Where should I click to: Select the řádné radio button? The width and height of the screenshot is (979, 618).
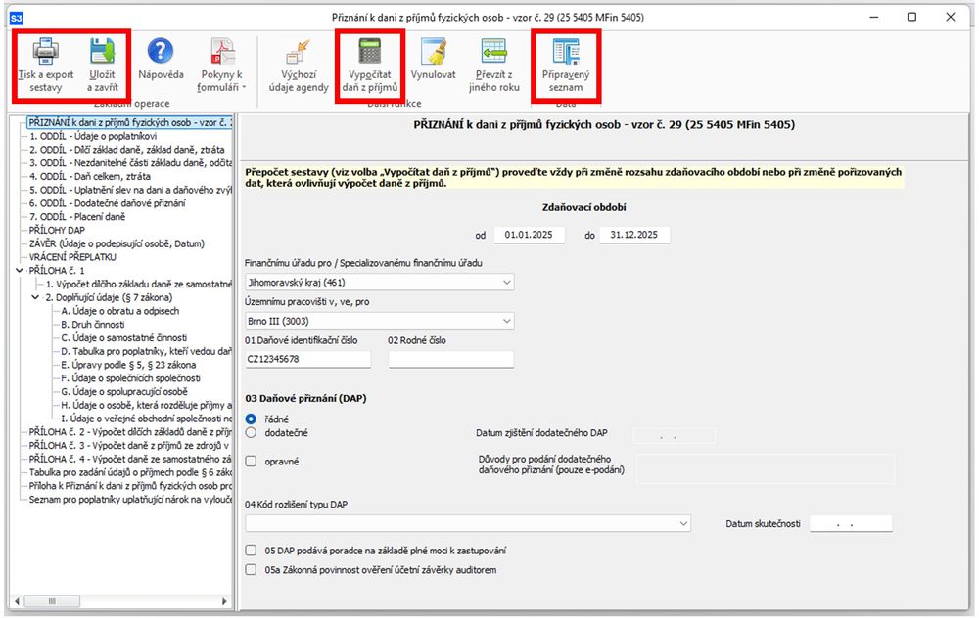point(251,419)
